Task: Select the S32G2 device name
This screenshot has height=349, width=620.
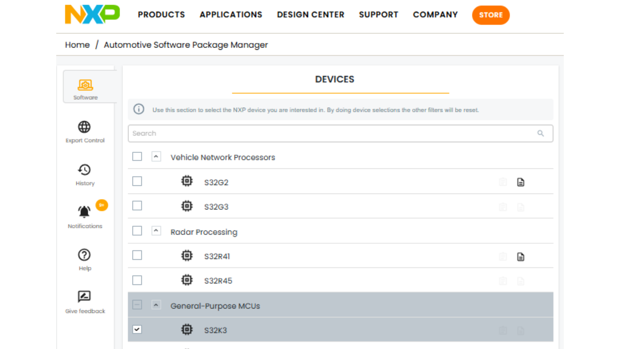Action: pos(216,182)
